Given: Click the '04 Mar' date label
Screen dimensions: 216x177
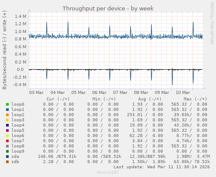Looking at the screenshot, I should click(58, 93).
